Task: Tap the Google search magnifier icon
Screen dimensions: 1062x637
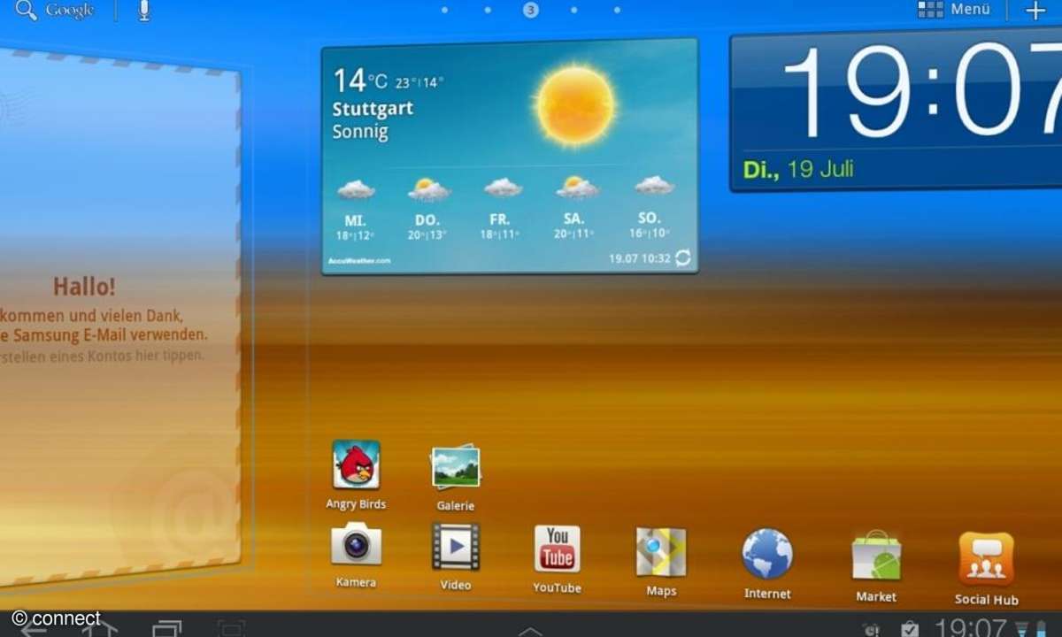Action: coord(27,11)
